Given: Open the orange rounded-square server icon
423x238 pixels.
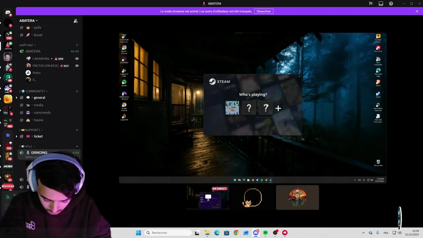Looking at the screenshot, I should point(8,99).
